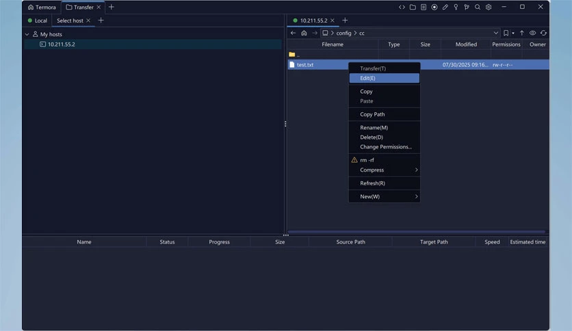
Task: Close the Transfer tab
Action: click(99, 7)
